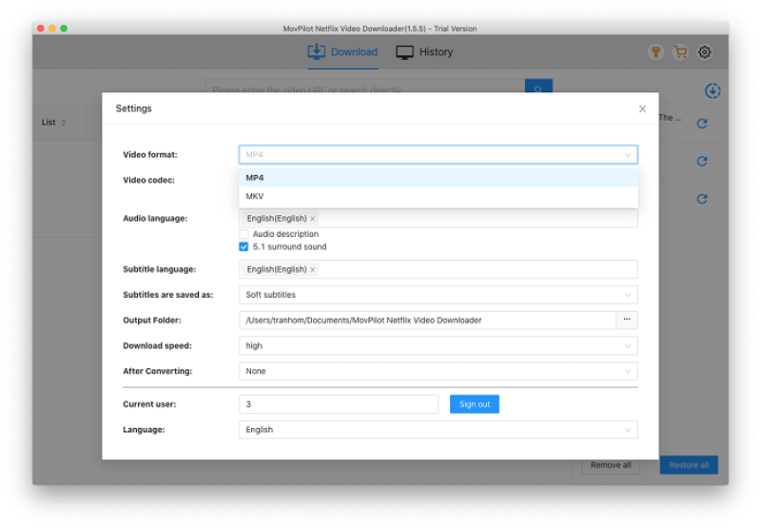Browse output folder with ellipsis button
This screenshot has width=761, height=528.
(627, 321)
